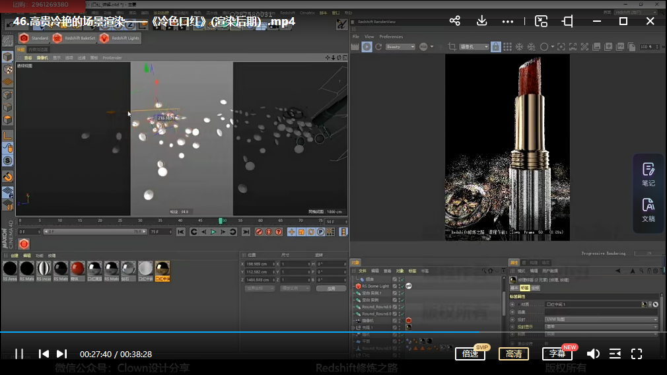
Task: Toggle the RenderView crop region tool
Action: pos(452,47)
